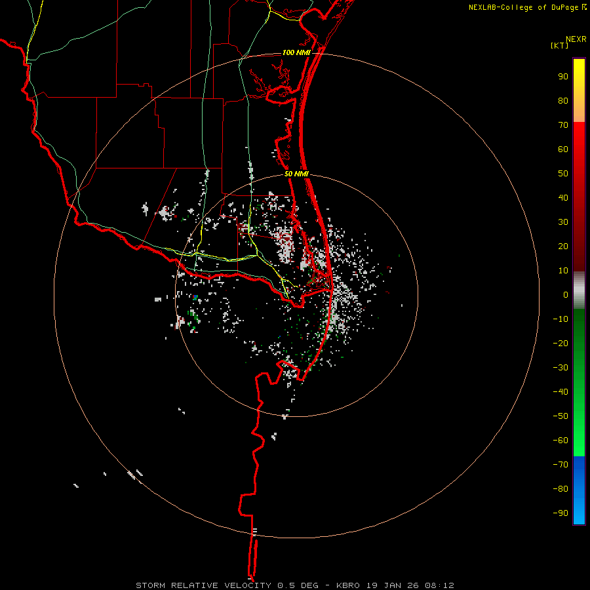Click the [KT] units label
This screenshot has width=590, height=590.
(x=559, y=45)
